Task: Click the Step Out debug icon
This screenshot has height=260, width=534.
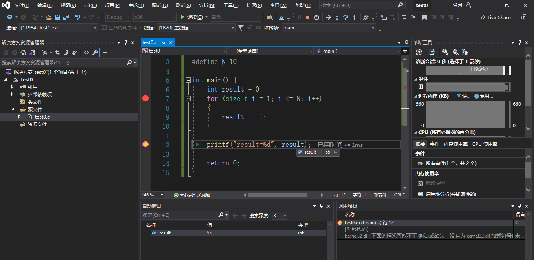Action: click(354, 17)
